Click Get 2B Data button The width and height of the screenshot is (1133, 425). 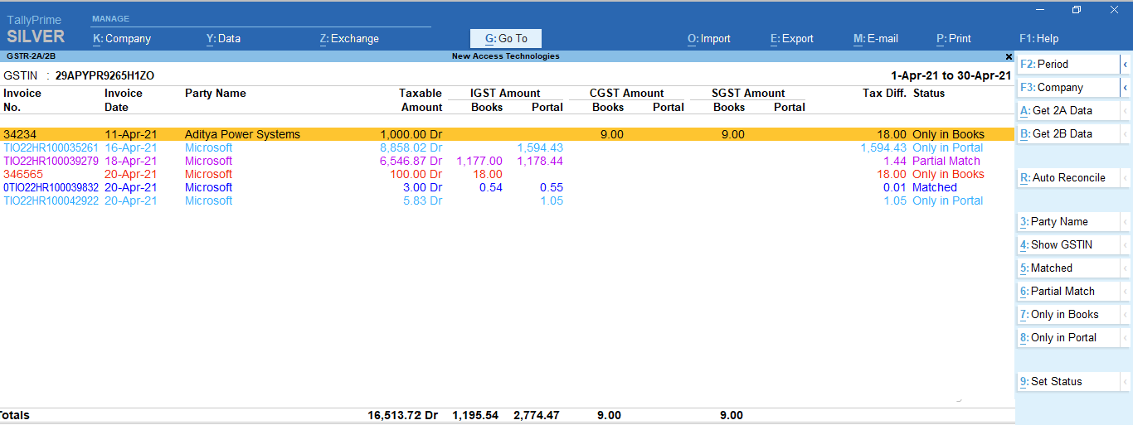1068,133
